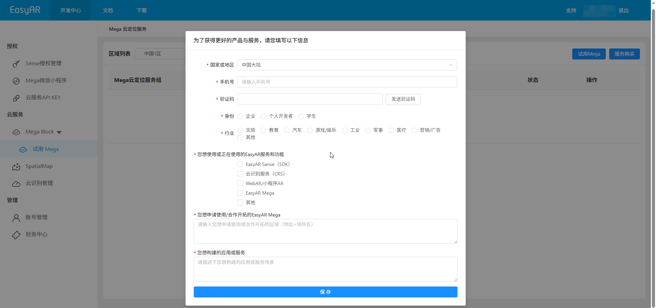The image size is (656, 308).
Task: Check the WebAR/小程序AR checkbox
Action: click(240, 183)
